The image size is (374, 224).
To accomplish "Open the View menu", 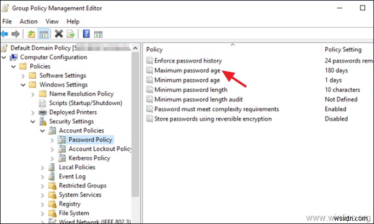I will [53, 21].
